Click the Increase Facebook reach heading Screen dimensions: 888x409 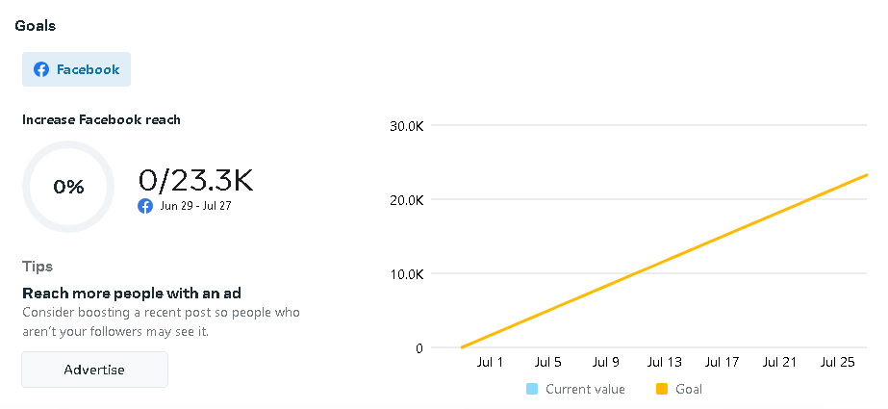(x=101, y=120)
